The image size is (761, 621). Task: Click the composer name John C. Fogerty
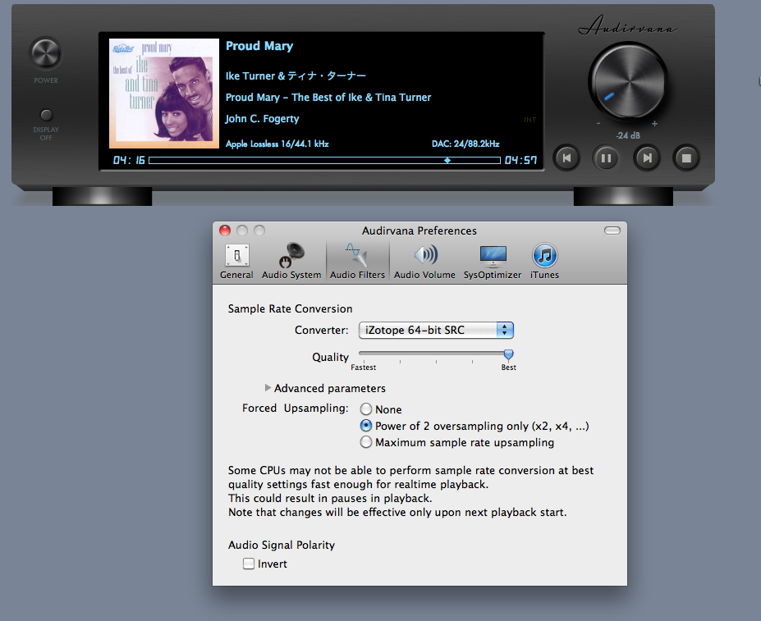point(262,119)
